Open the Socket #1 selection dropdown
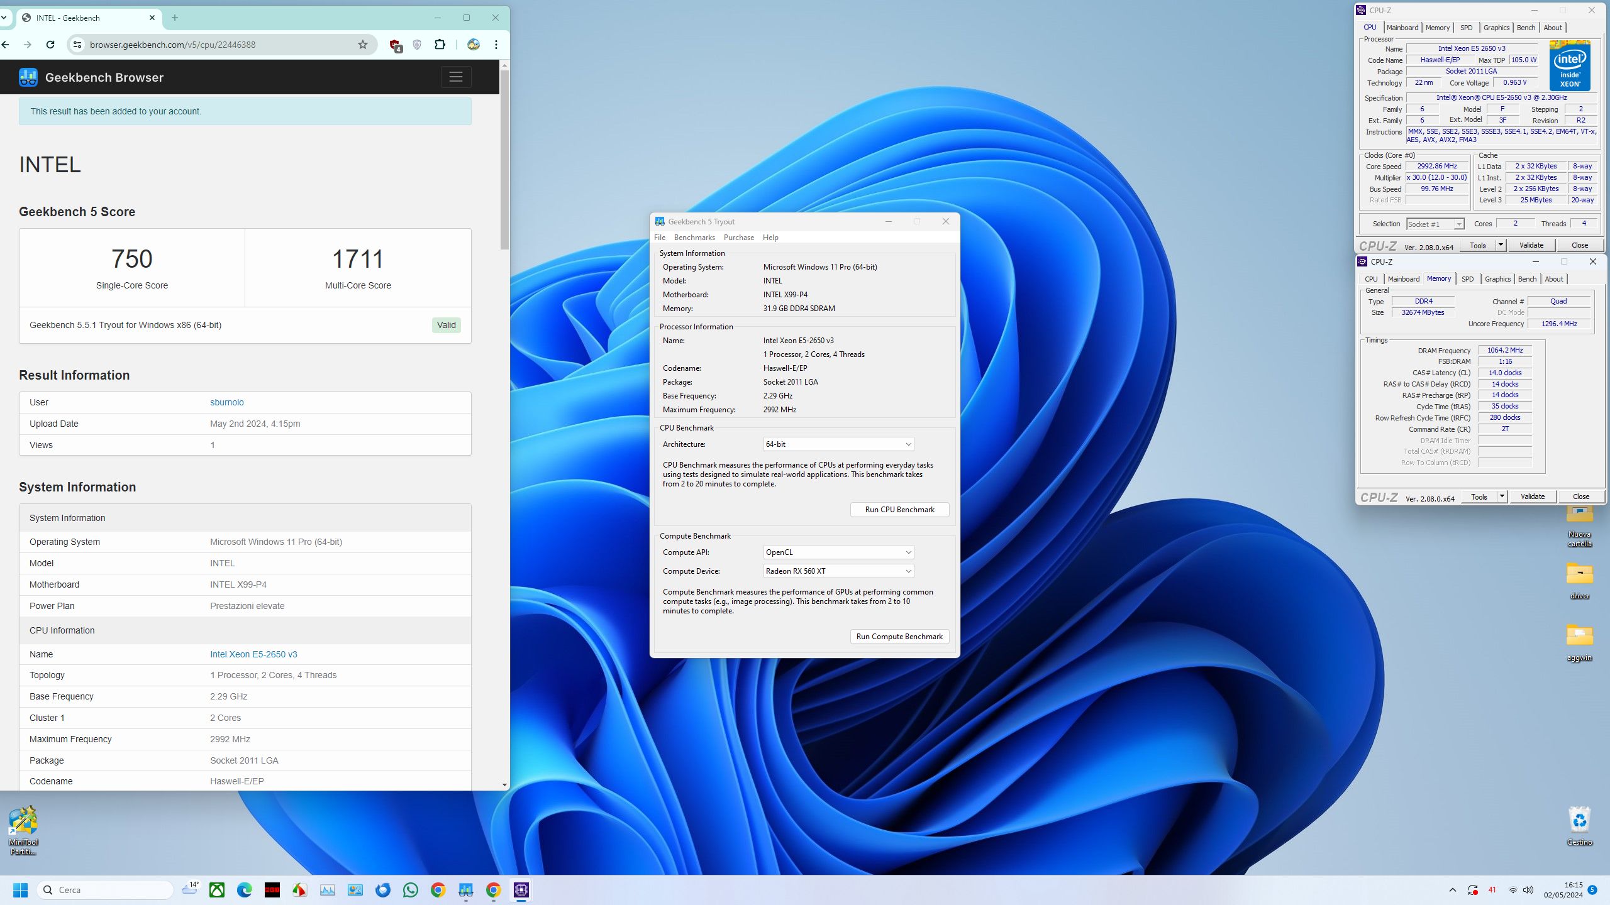Image resolution: width=1610 pixels, height=905 pixels. 1435,224
